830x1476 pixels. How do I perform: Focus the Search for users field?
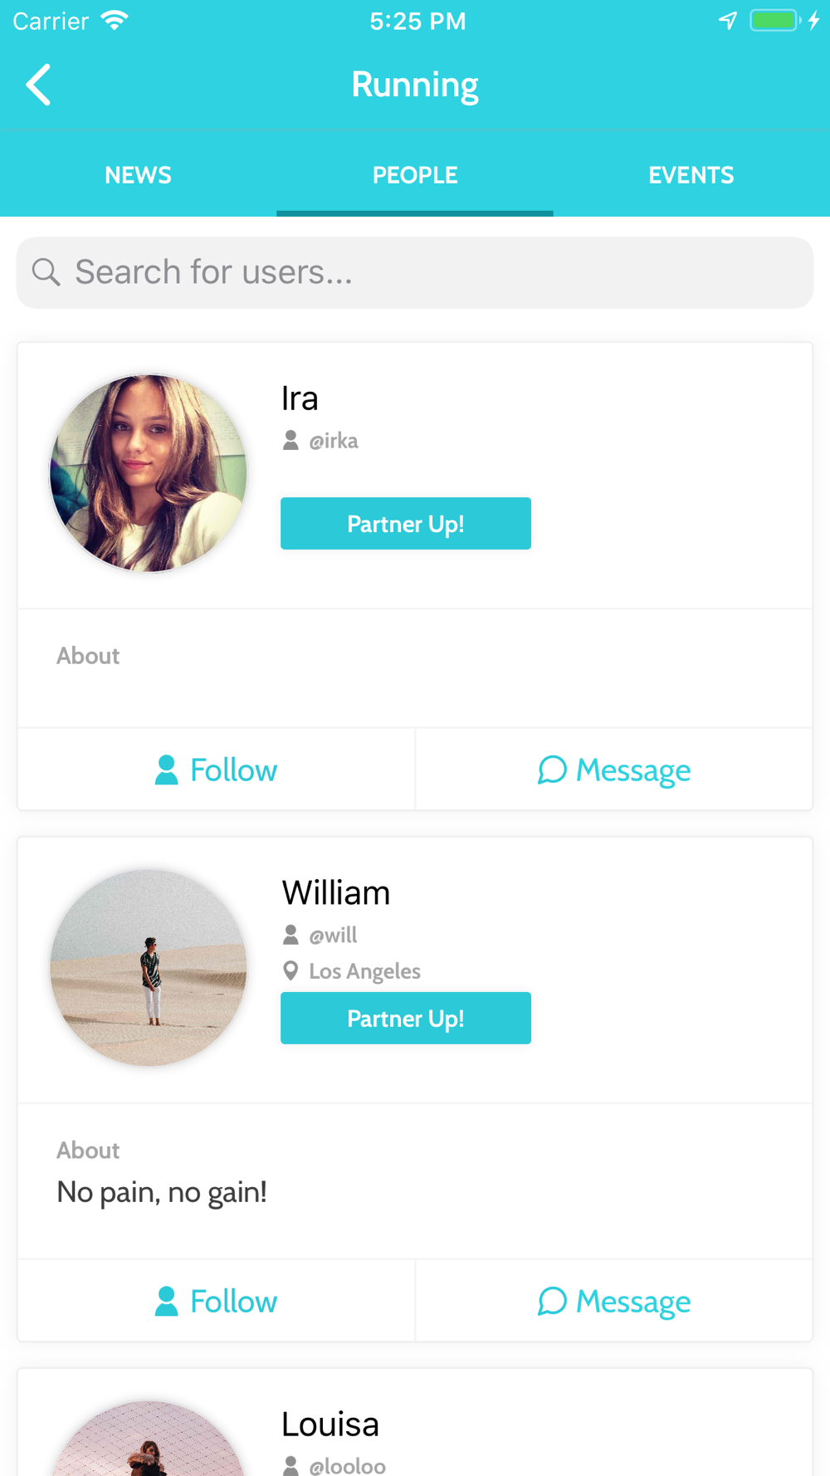(415, 272)
